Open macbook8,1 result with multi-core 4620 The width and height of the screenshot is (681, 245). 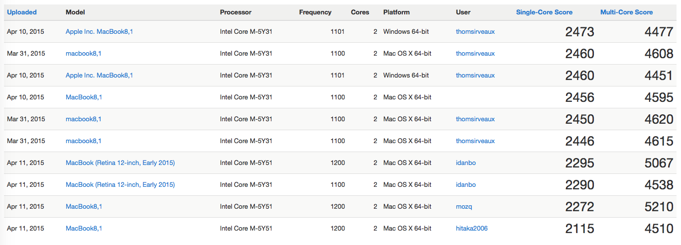(84, 119)
